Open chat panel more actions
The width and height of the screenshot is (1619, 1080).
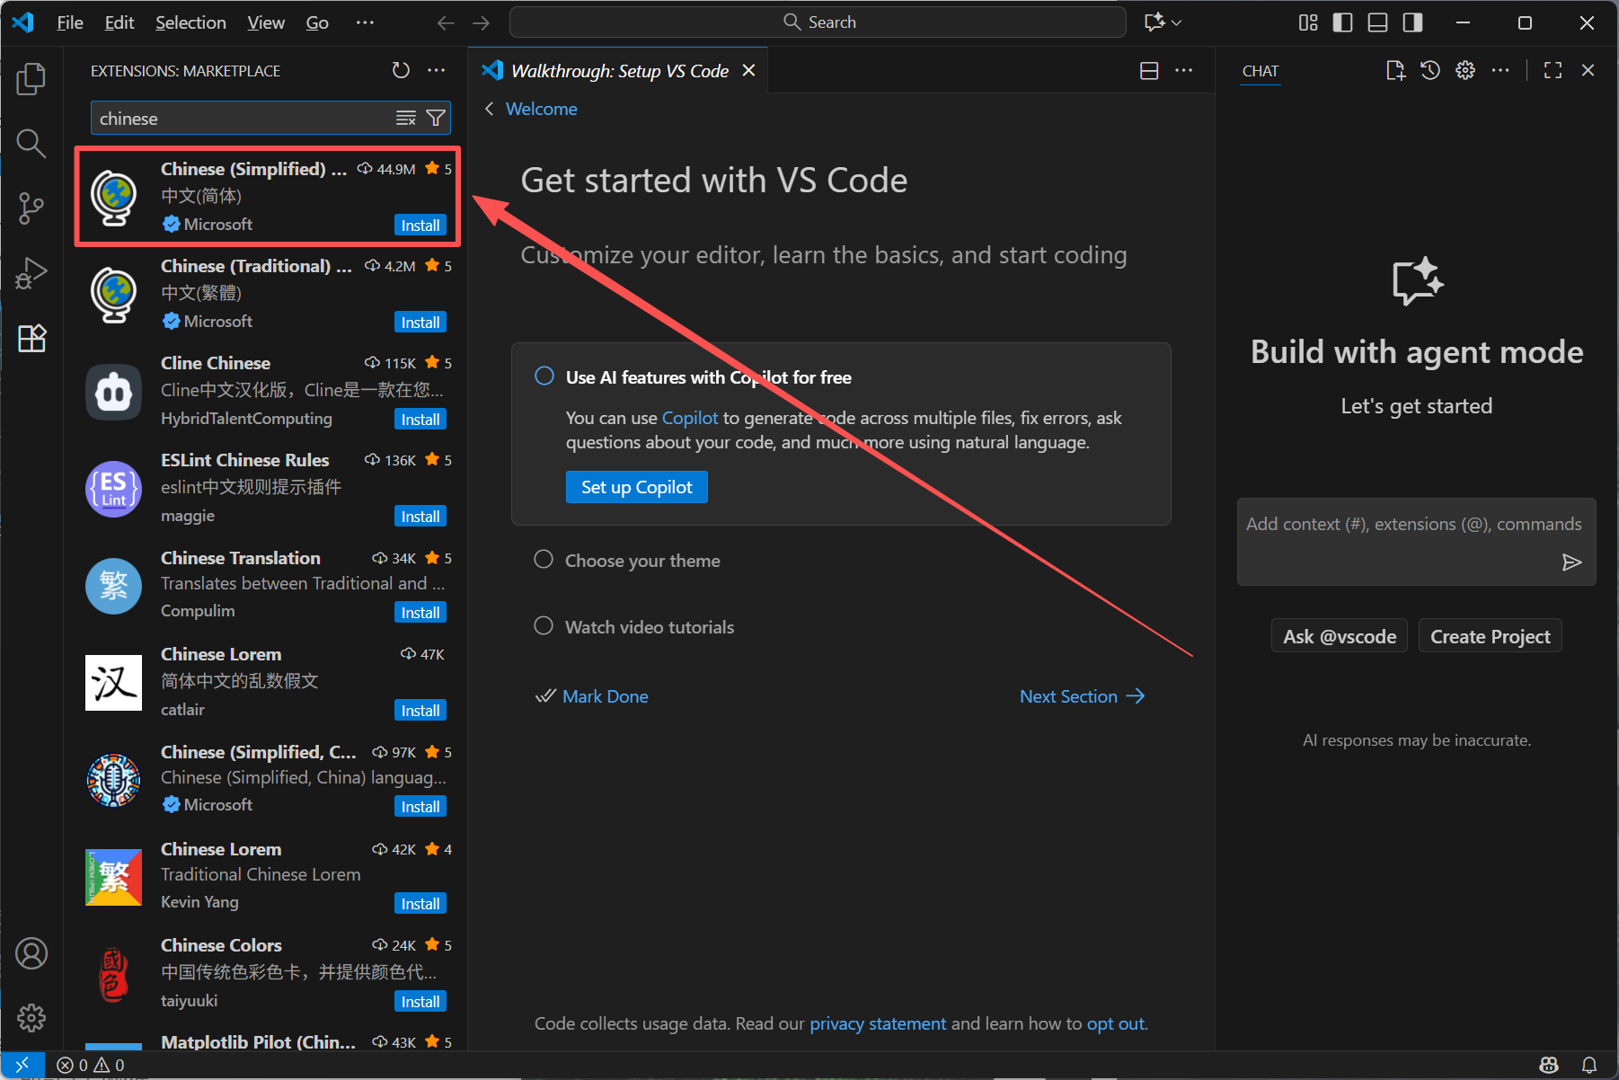pyautogui.click(x=1500, y=70)
